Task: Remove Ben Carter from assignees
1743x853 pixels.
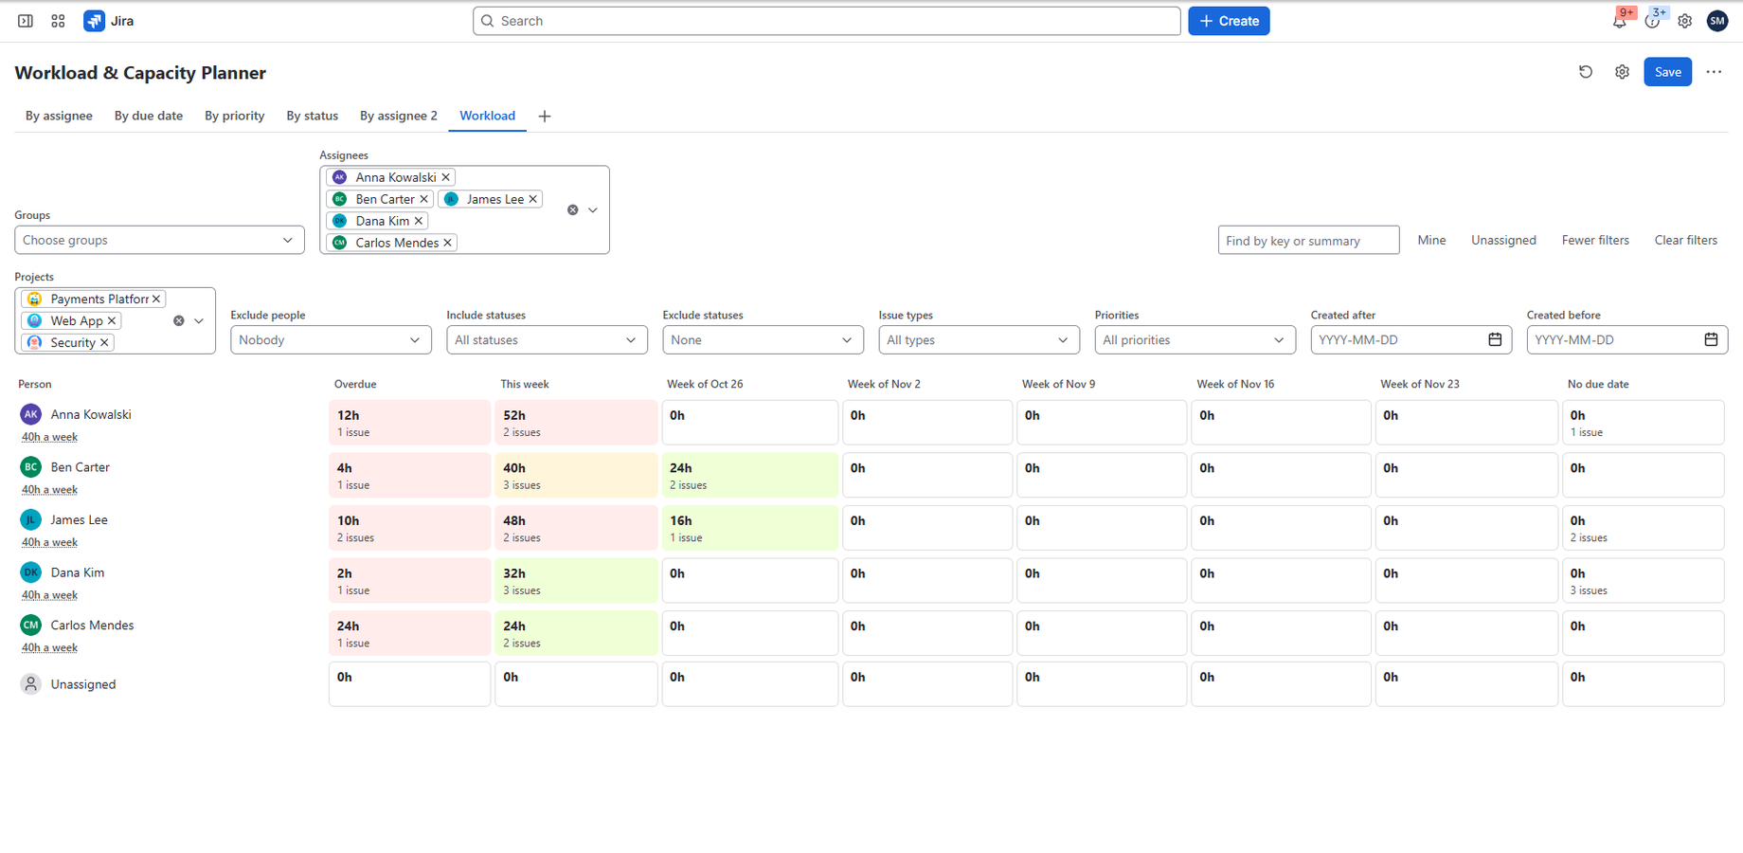Action: [423, 199]
